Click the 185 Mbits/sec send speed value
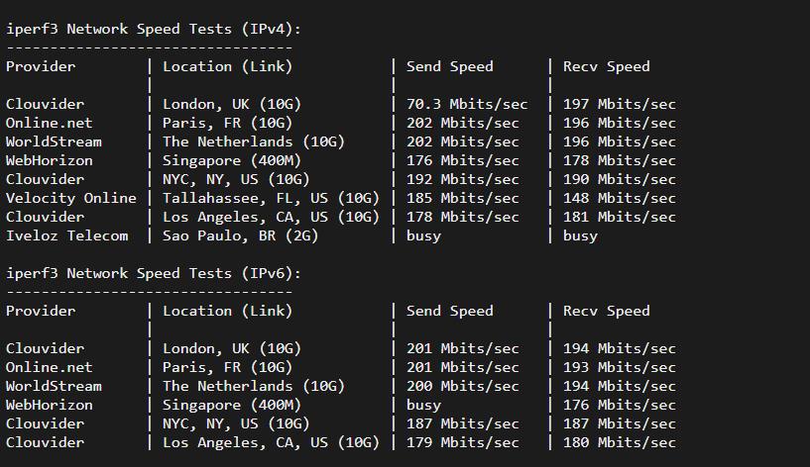The image size is (810, 467). [x=463, y=198]
